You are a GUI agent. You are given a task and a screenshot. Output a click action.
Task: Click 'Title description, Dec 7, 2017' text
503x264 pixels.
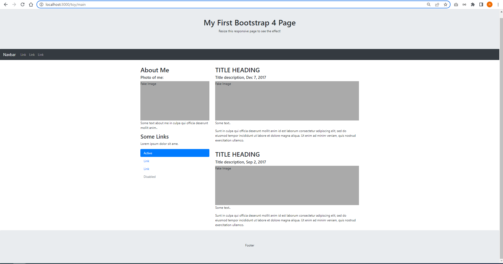pyautogui.click(x=241, y=78)
